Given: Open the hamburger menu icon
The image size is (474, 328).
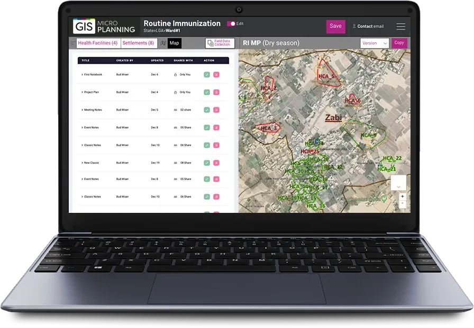Looking at the screenshot, I should point(401,26).
